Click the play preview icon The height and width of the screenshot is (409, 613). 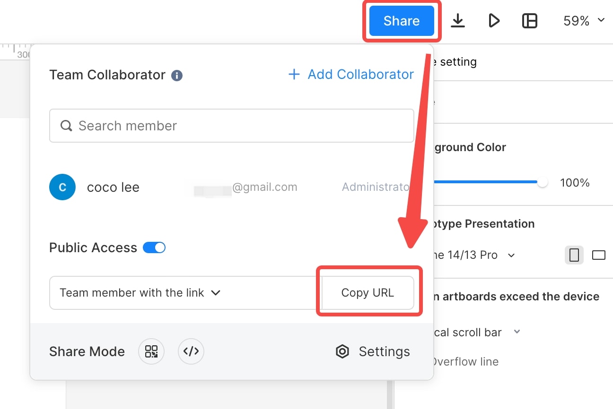tap(494, 21)
